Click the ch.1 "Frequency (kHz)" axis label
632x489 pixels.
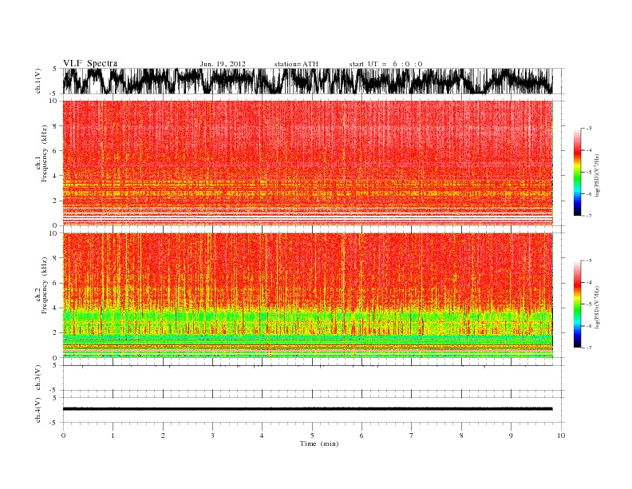(44, 153)
